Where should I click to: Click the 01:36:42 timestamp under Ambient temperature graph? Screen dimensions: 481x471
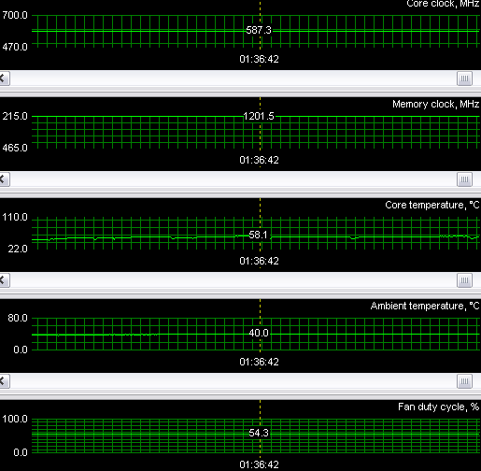259,362
